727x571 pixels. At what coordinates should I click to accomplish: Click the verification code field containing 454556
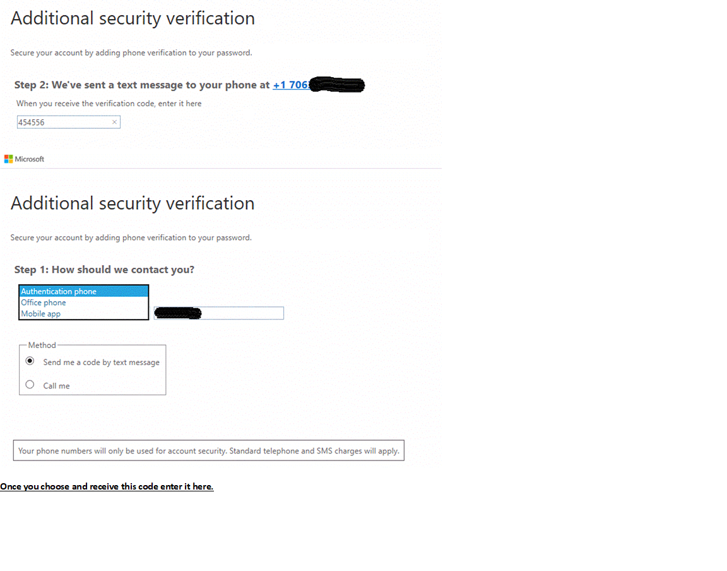[x=69, y=122]
